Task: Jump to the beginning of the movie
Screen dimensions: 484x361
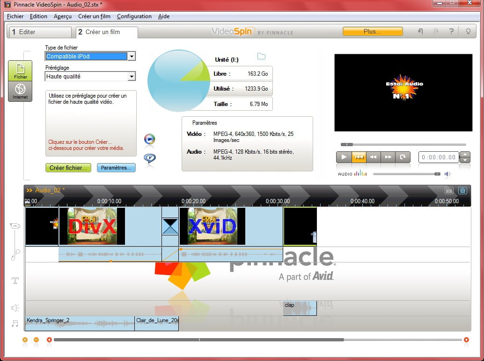Action: [359, 157]
